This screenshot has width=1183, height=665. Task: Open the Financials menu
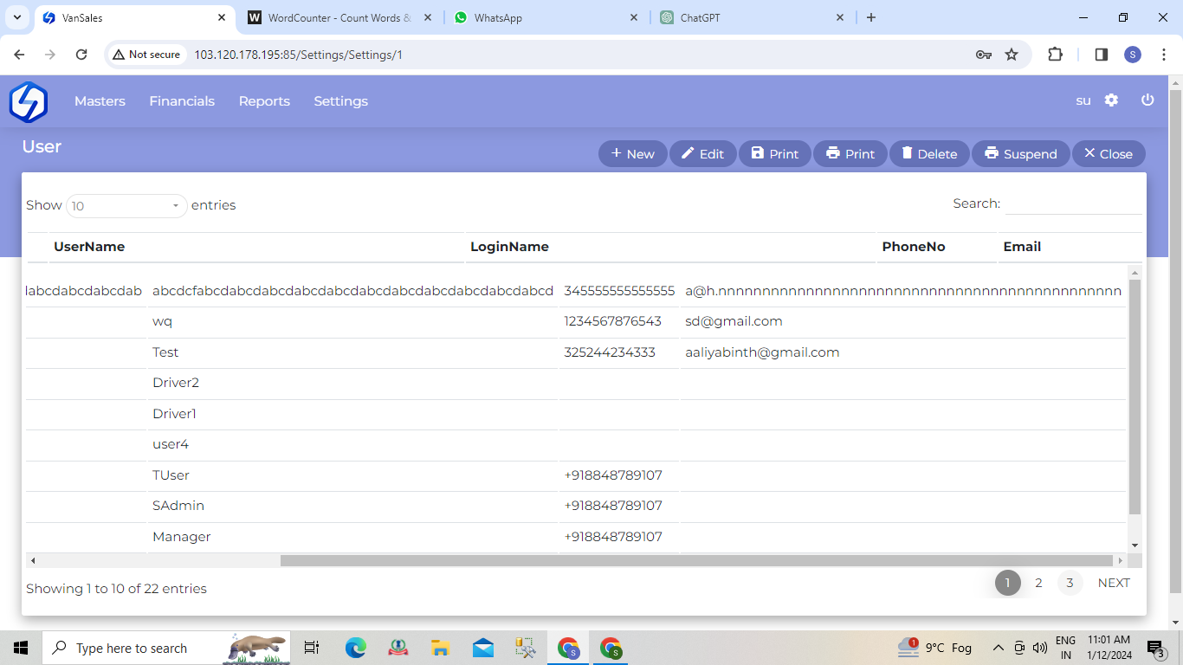coord(182,101)
